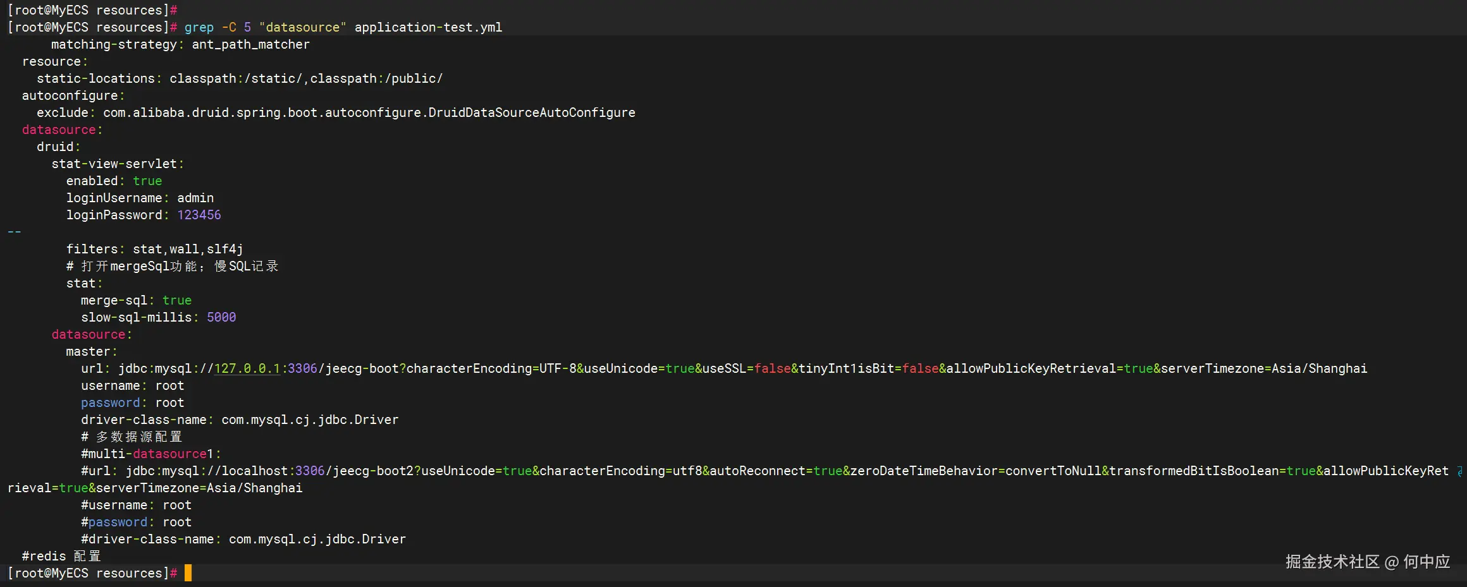Click the '--' grep group separator
This screenshot has width=1467, height=587.
point(15,232)
